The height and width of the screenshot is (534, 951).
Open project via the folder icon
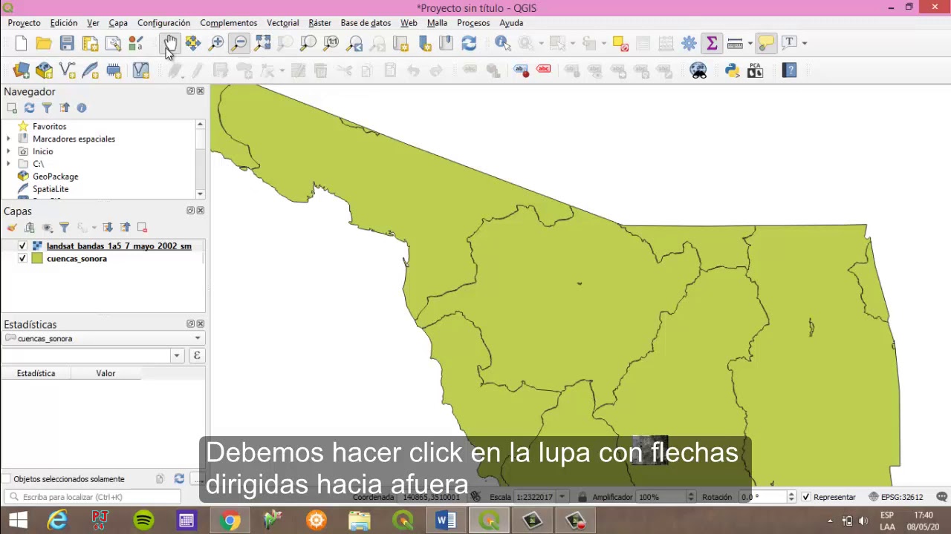click(x=44, y=43)
